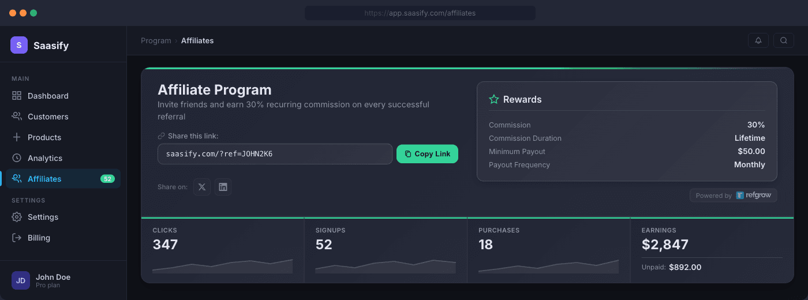Click the Affiliates sidebar icon

pos(17,179)
